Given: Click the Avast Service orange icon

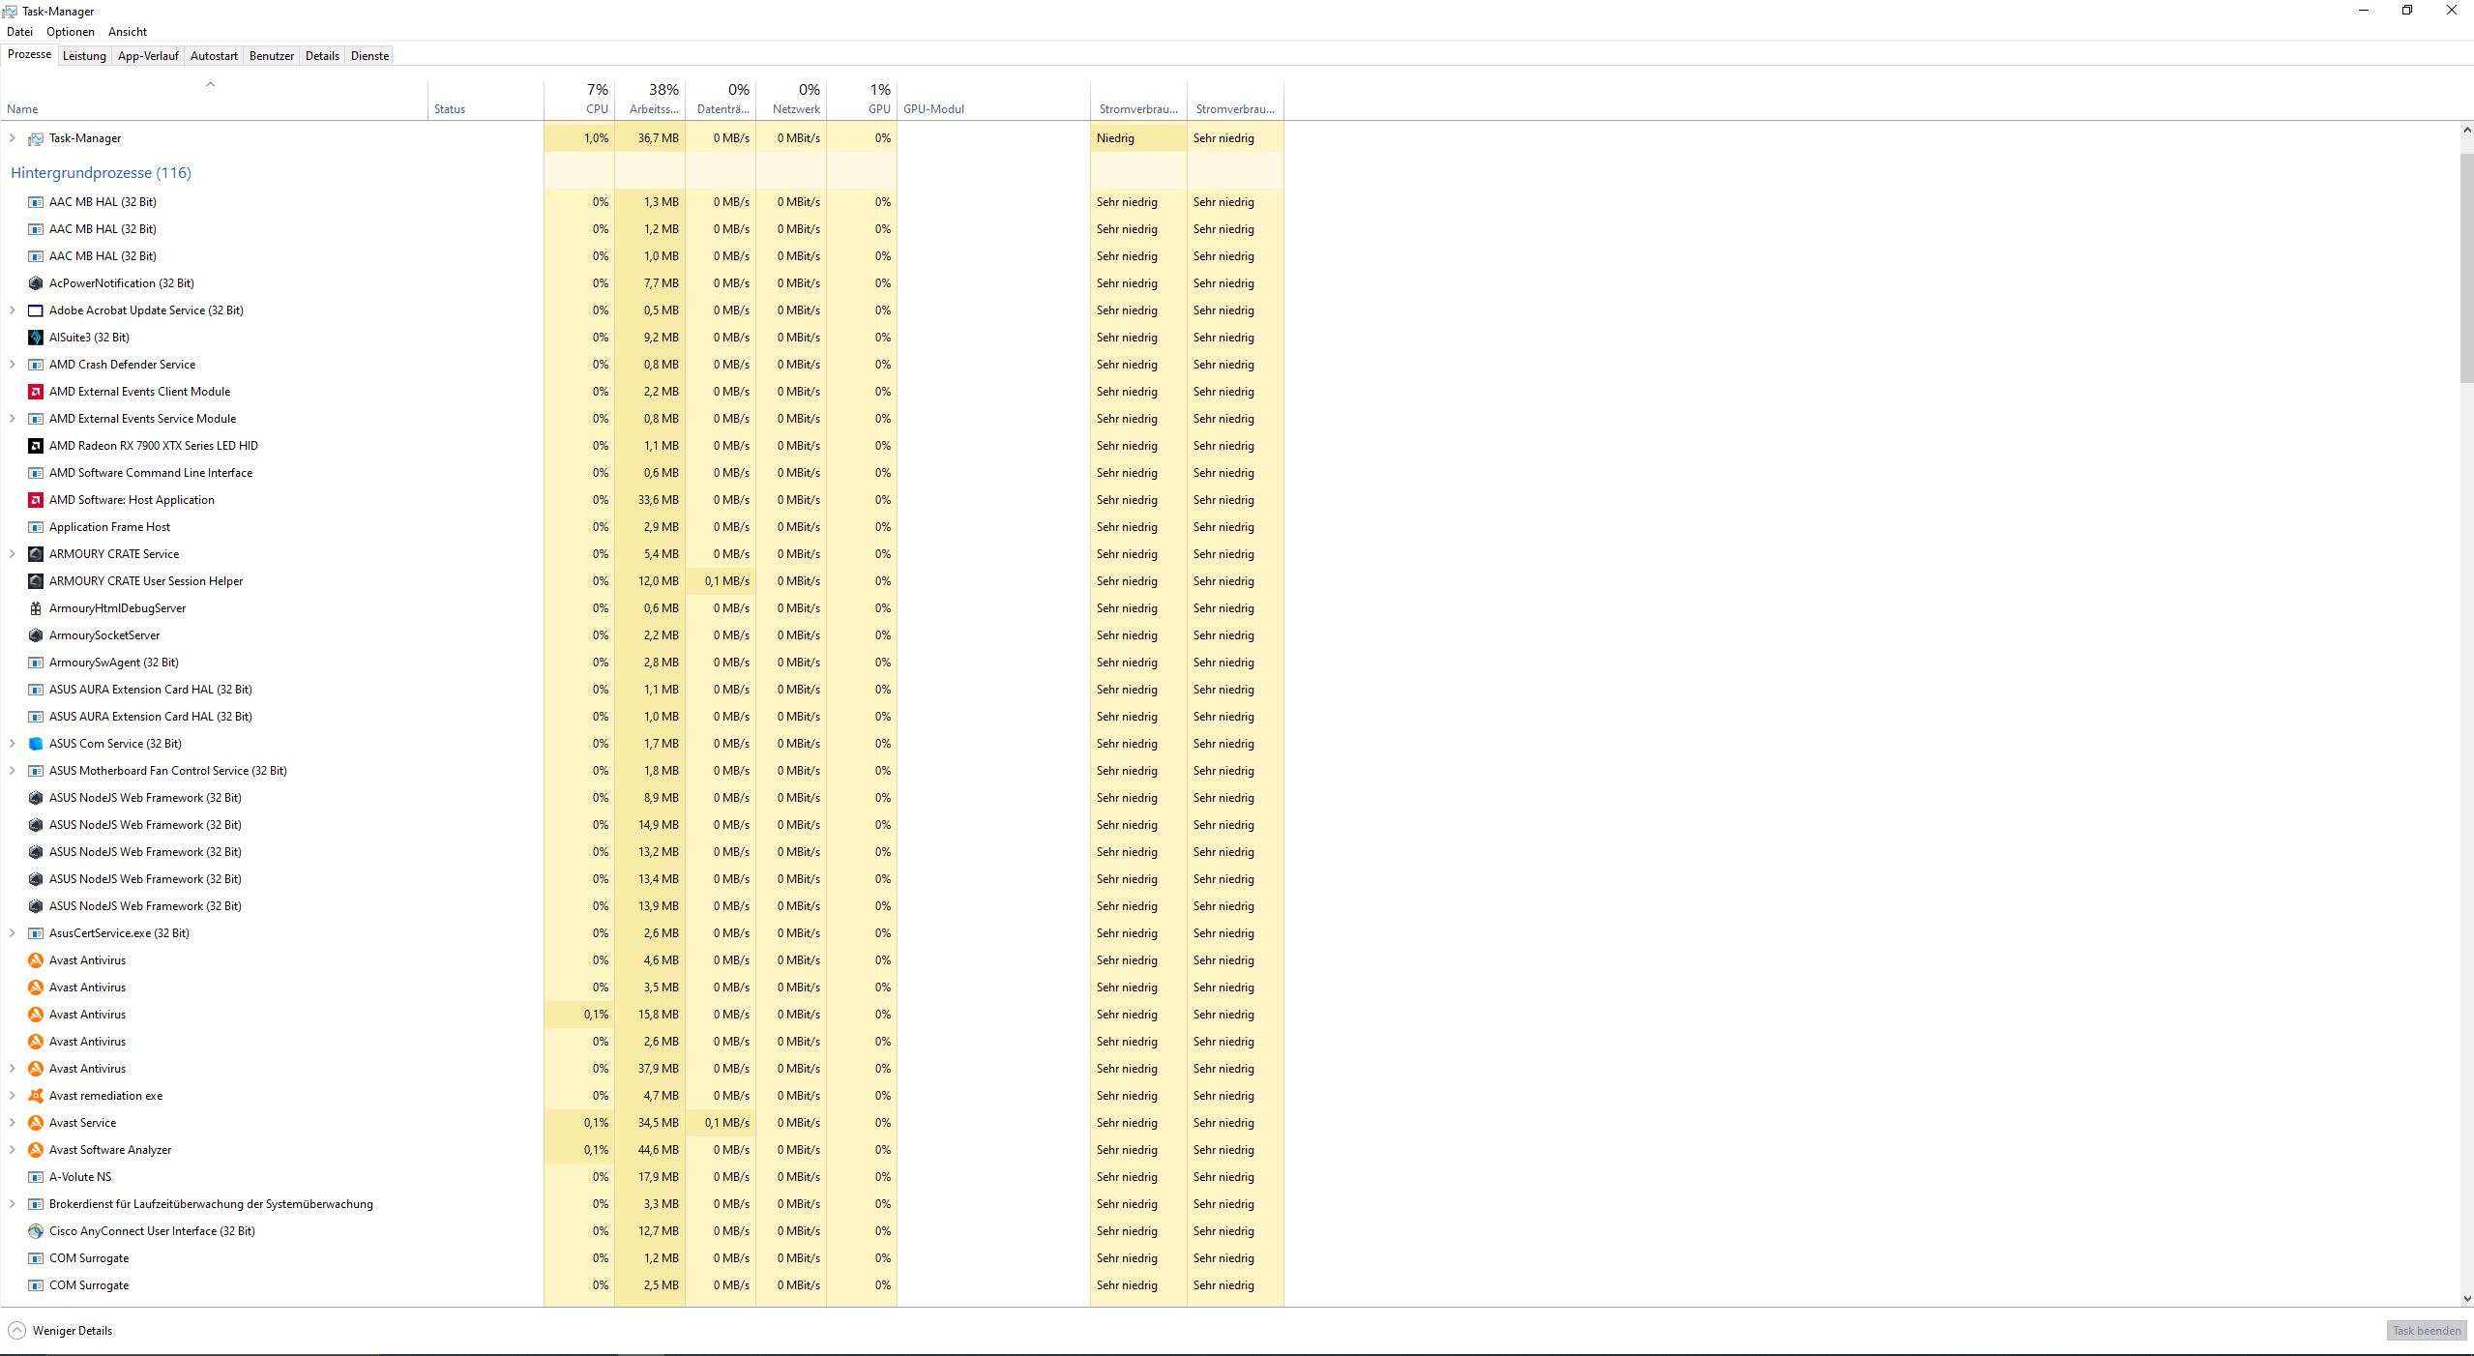Looking at the screenshot, I should click(36, 1123).
